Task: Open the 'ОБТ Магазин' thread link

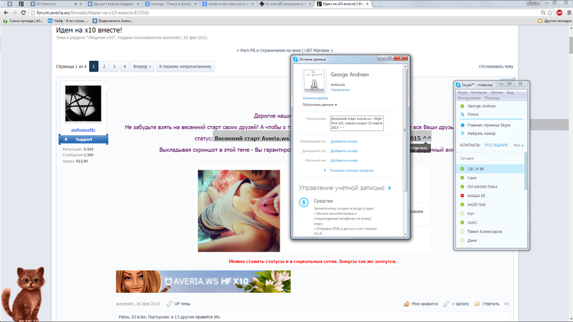Action: click(316, 50)
